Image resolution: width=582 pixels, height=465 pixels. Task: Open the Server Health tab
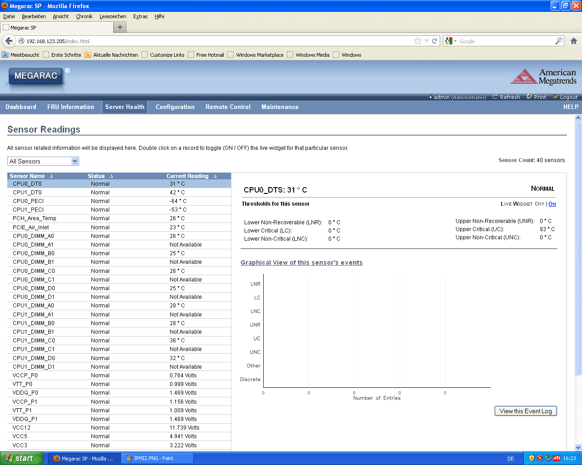(125, 107)
